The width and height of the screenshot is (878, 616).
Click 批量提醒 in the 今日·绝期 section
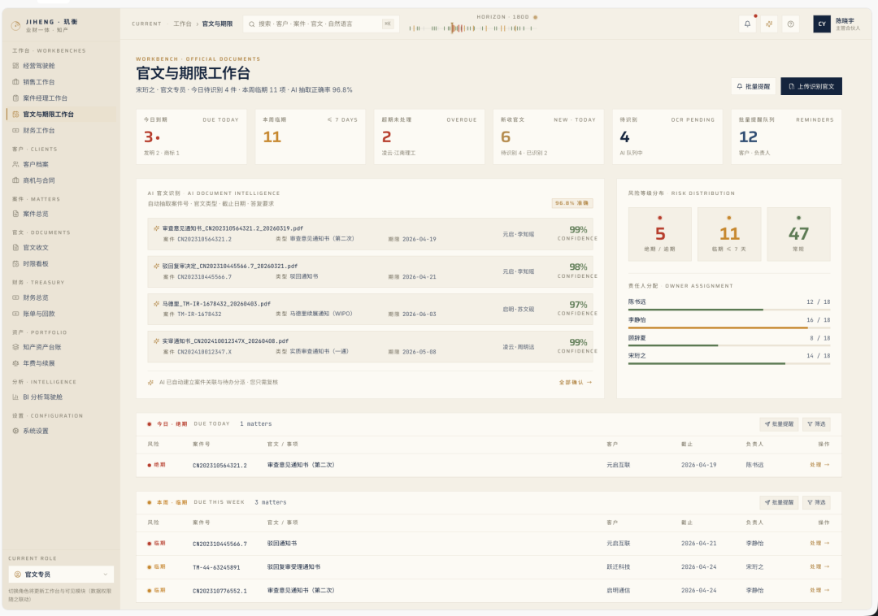click(780, 424)
